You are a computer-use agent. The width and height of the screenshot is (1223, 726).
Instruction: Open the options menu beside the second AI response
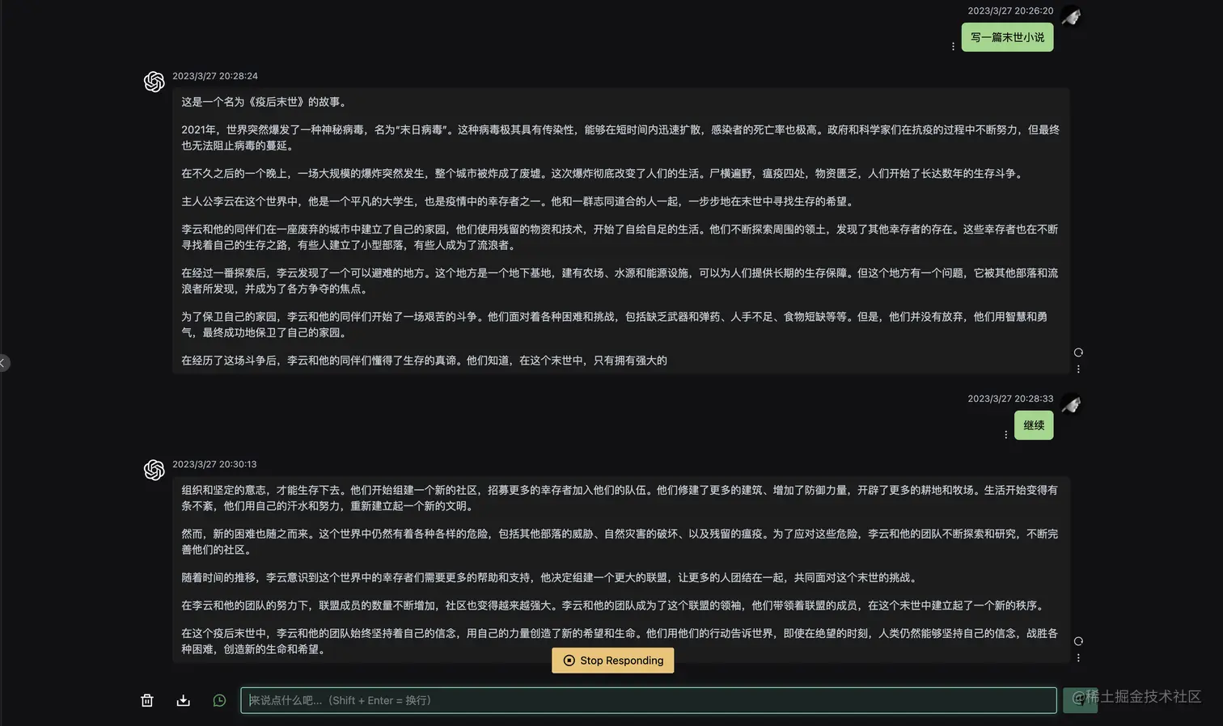[x=1078, y=657]
